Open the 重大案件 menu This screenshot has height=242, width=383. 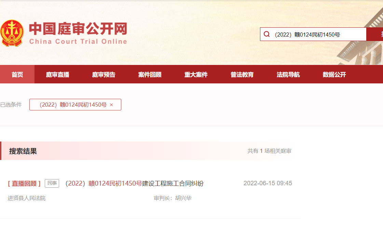point(196,74)
